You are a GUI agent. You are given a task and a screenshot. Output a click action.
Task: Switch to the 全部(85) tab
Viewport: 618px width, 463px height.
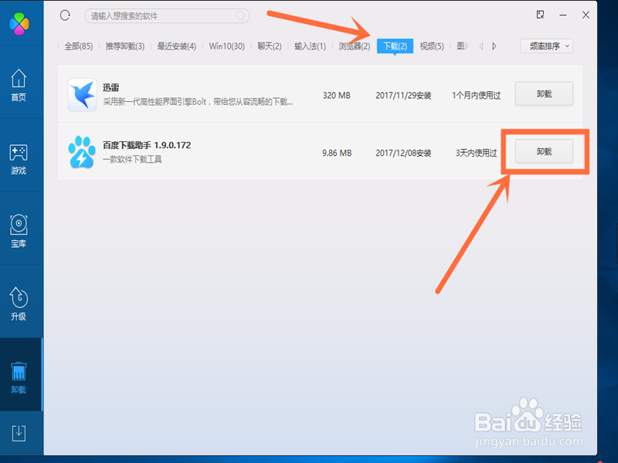pyautogui.click(x=79, y=46)
